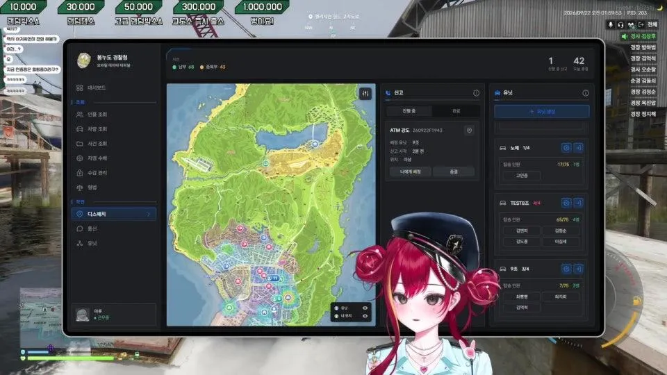This screenshot has height=375, width=667.
Task: Switch to the 완료 reports tab
Action: 456,111
